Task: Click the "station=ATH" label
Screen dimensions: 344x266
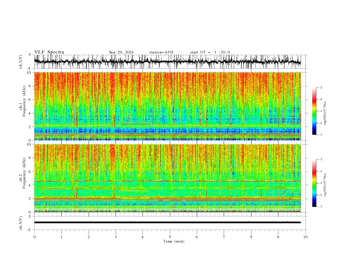Action: [x=161, y=52]
